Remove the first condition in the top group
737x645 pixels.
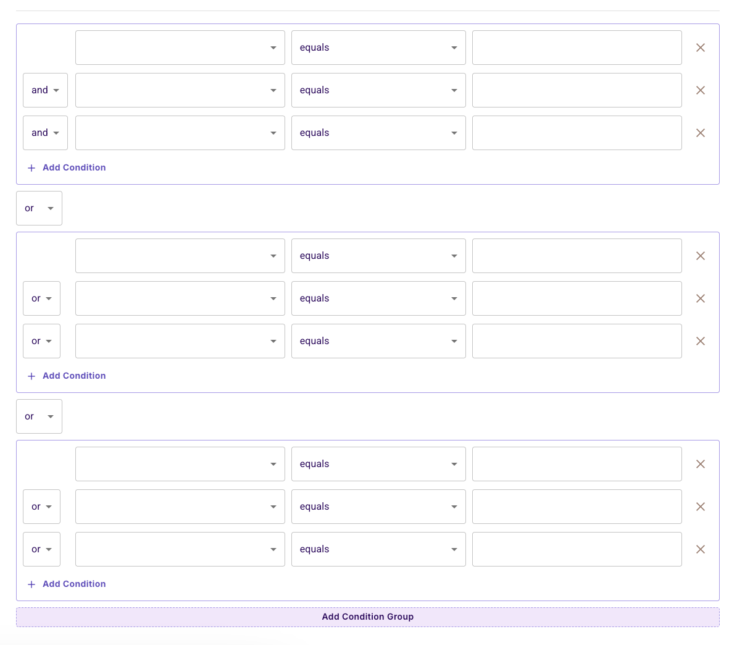[701, 48]
